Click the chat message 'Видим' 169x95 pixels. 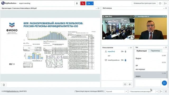138,58
